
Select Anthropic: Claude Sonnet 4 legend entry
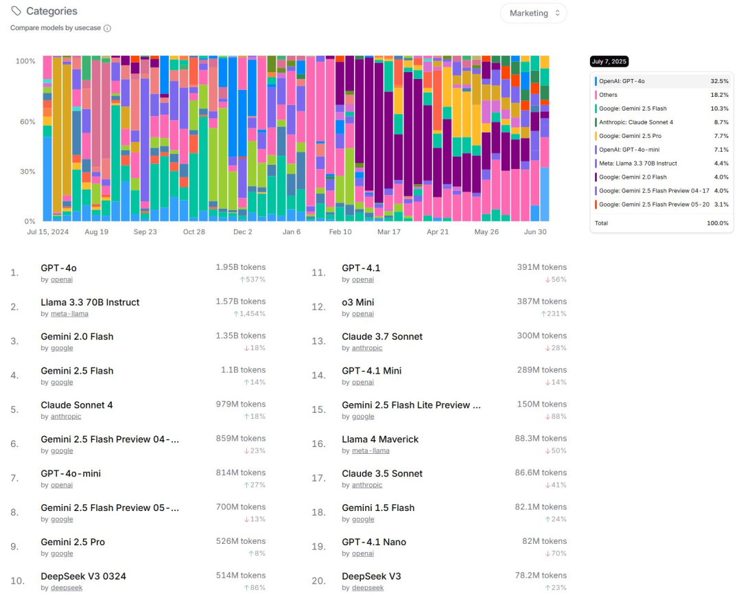click(x=635, y=122)
